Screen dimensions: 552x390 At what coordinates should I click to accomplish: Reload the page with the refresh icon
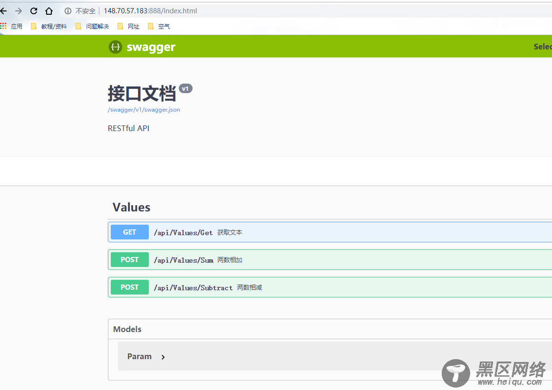[34, 11]
